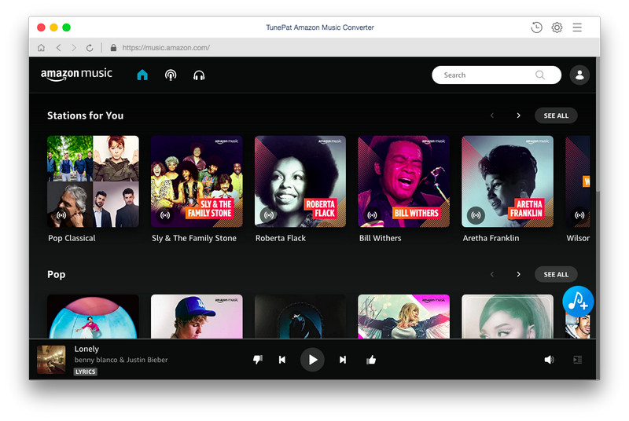Click the search magnifier icon
629x421 pixels.
click(x=540, y=75)
